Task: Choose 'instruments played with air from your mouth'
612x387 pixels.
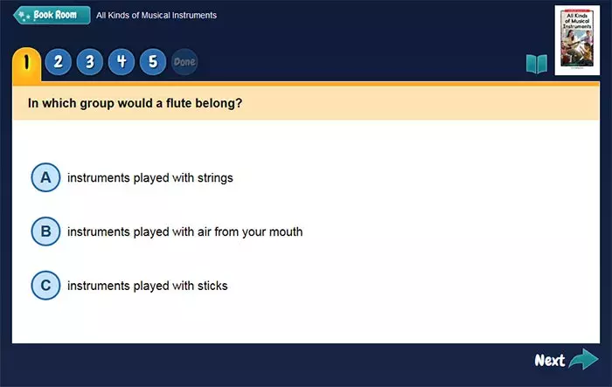Action: click(184, 232)
